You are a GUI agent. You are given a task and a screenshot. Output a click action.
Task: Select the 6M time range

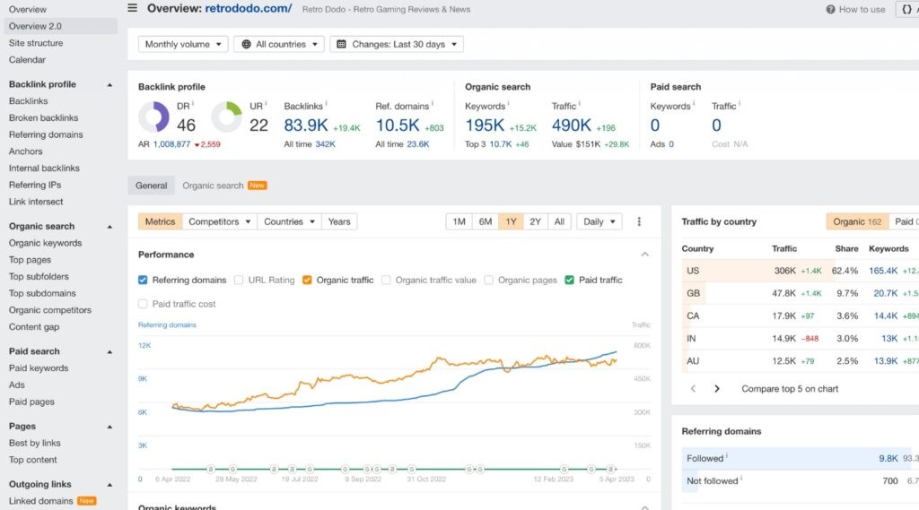(485, 221)
